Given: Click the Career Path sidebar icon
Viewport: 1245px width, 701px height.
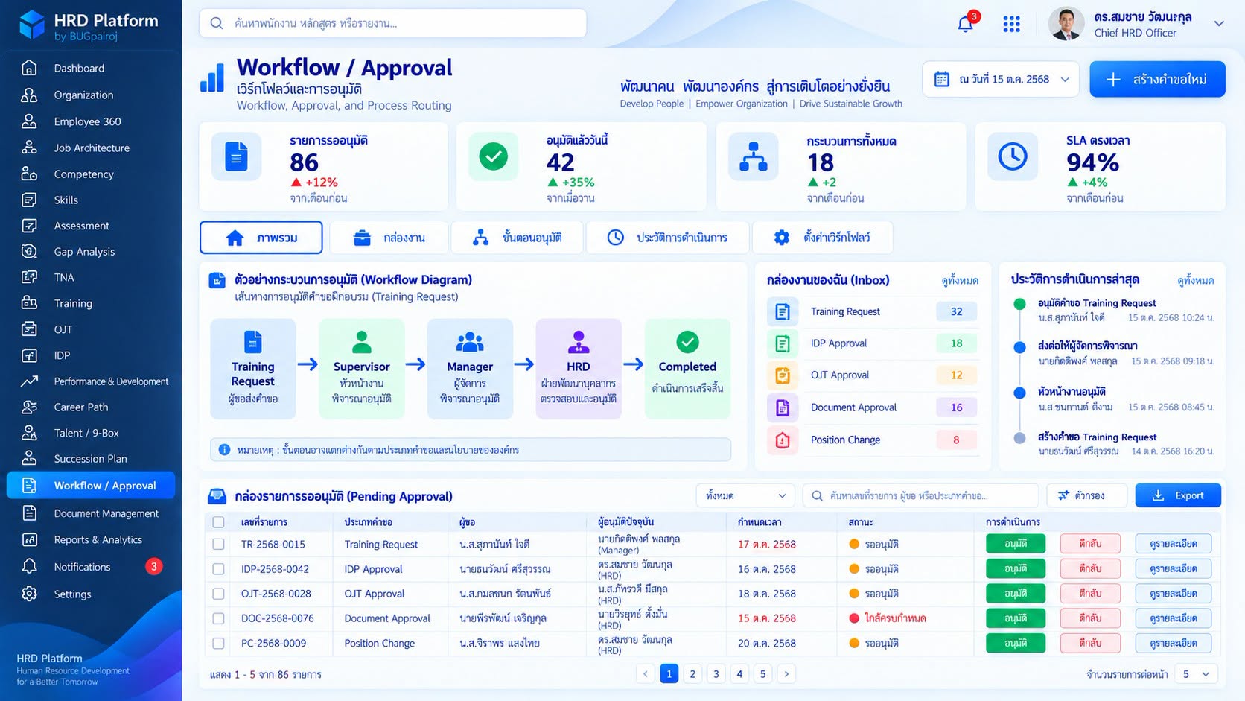Looking at the screenshot, I should [29, 407].
